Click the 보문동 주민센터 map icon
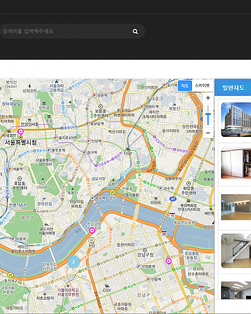The width and height of the screenshot is (251, 314). 100,106
